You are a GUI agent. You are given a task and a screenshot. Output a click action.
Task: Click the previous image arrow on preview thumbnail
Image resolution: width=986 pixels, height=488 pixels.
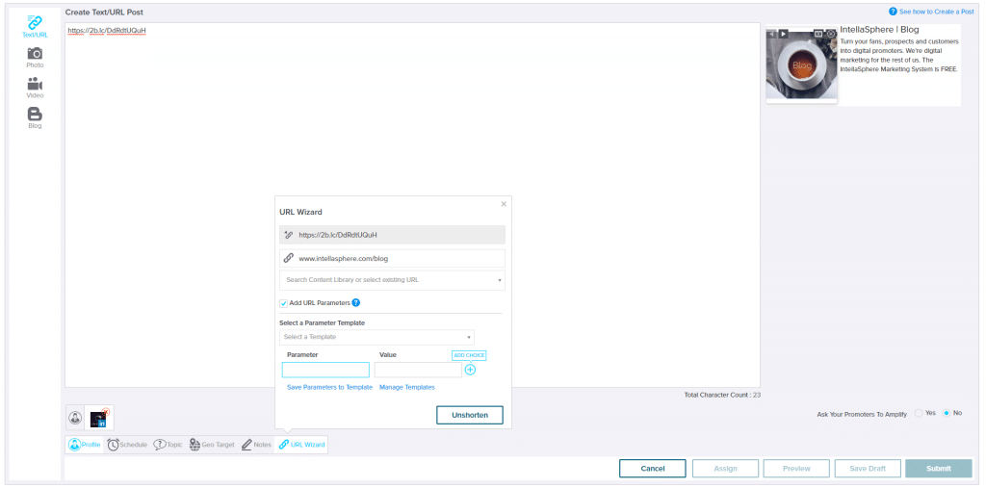tap(773, 34)
